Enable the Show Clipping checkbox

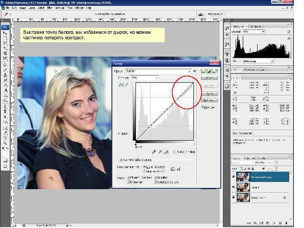pos(174,152)
